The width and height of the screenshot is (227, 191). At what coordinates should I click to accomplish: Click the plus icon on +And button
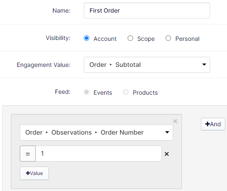tap(208, 124)
